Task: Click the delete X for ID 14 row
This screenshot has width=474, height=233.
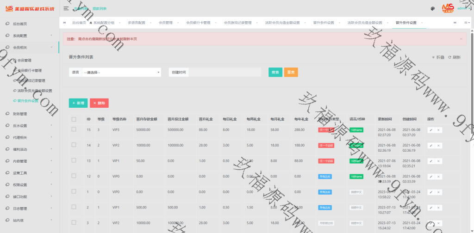Action: 438,145
